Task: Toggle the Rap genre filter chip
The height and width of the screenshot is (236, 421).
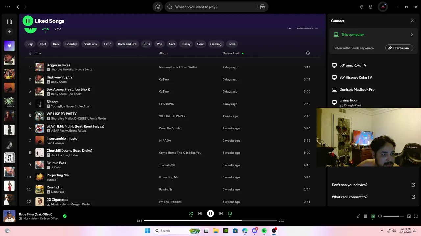Action: coord(56,44)
